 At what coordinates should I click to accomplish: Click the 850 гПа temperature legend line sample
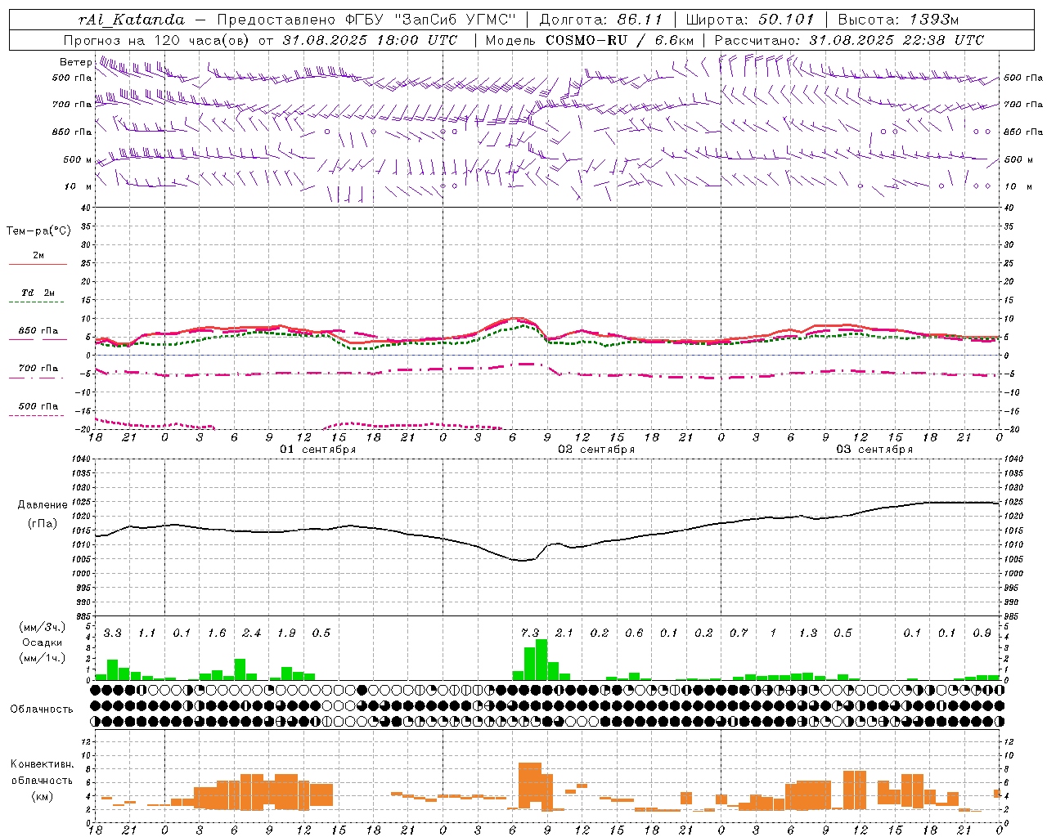pos(38,340)
